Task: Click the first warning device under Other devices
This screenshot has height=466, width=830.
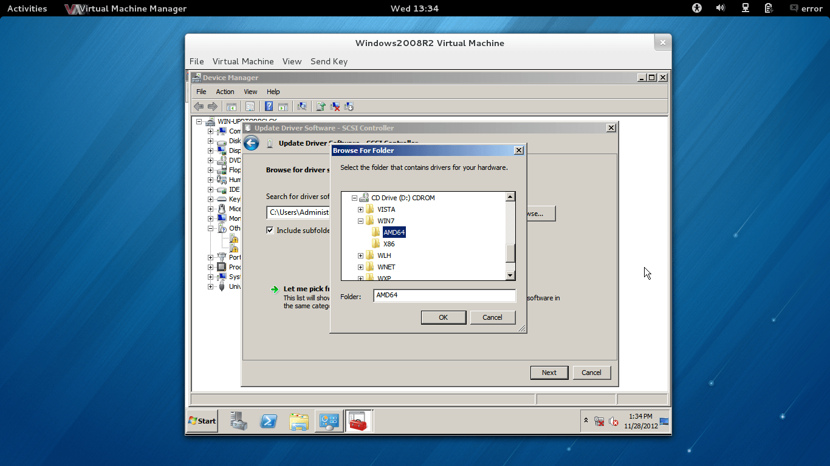Action: (234, 239)
